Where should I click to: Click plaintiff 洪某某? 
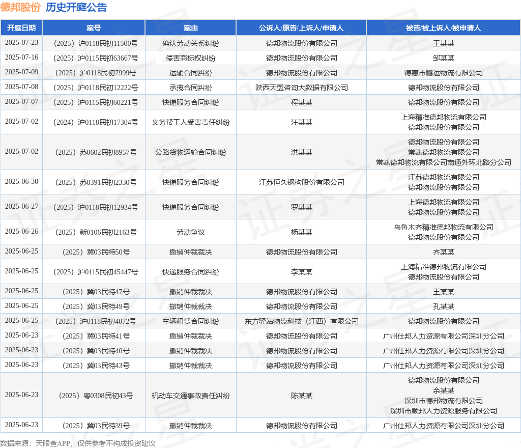coord(302,153)
